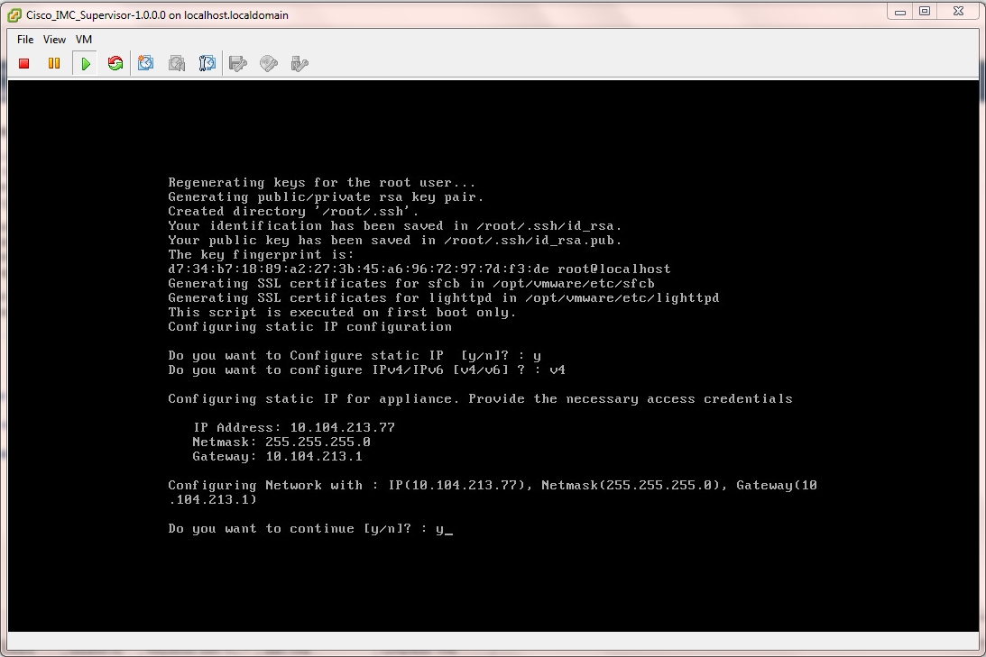Click the 'Regenerating keys for the root user...' line
This screenshot has width=986, height=657.
click(x=321, y=183)
